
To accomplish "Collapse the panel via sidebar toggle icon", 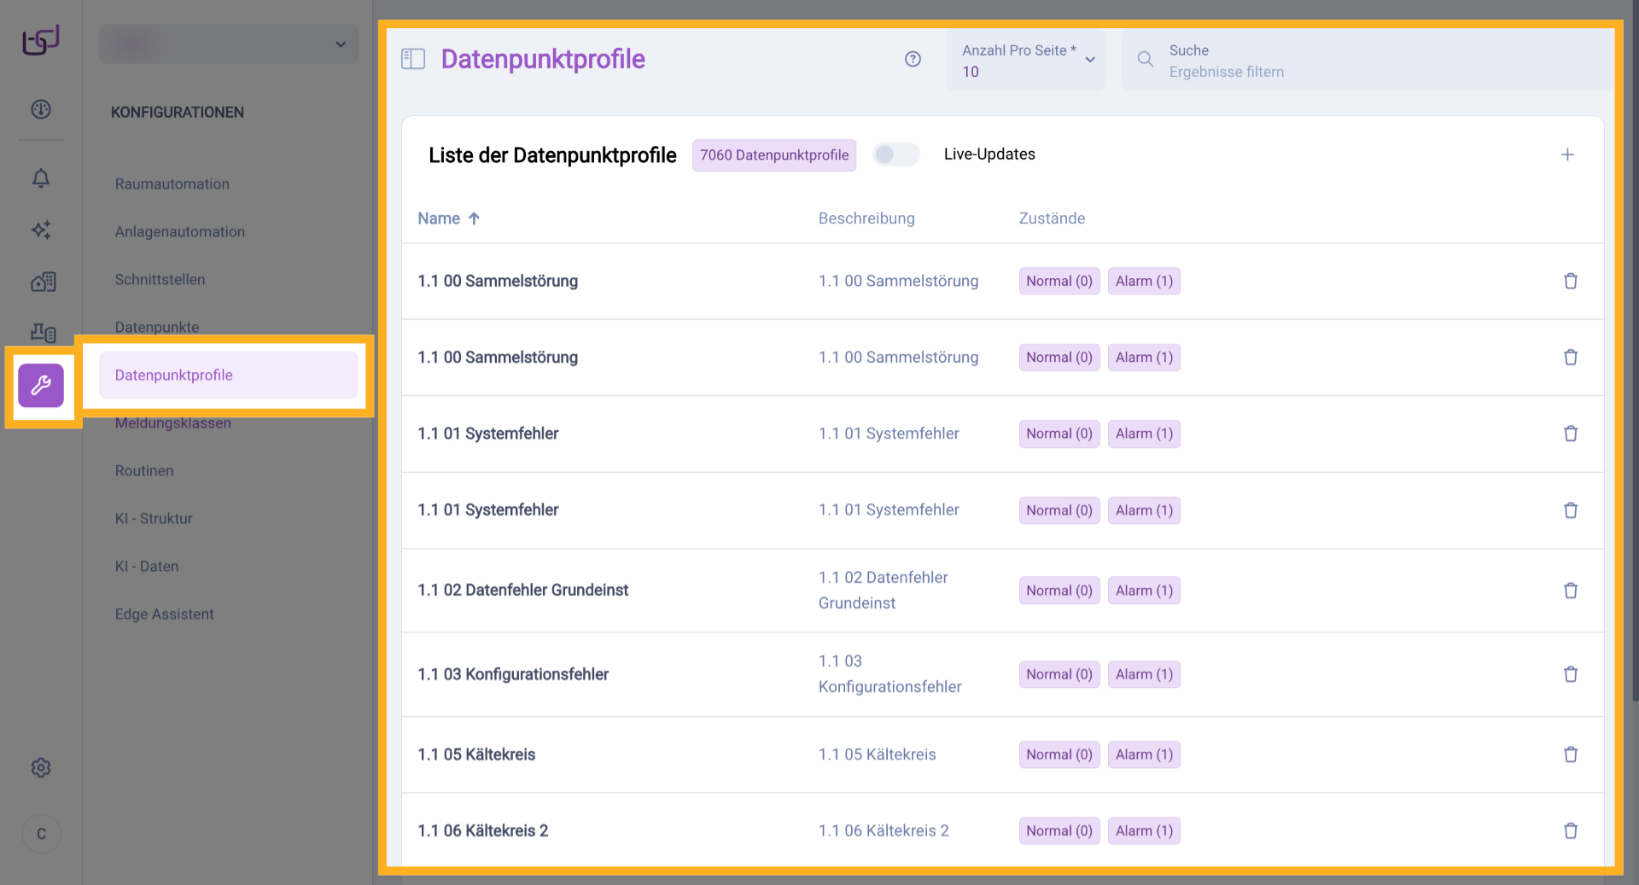I will [413, 59].
